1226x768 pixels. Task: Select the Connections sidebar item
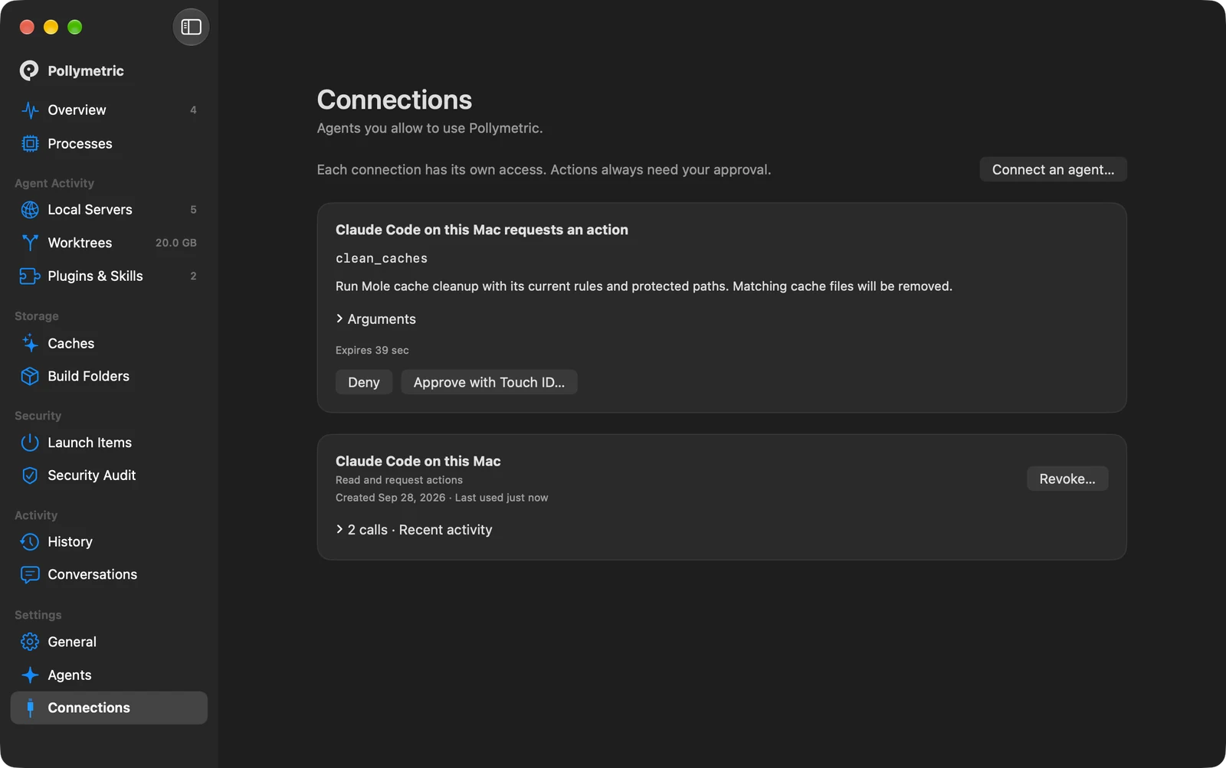click(109, 708)
